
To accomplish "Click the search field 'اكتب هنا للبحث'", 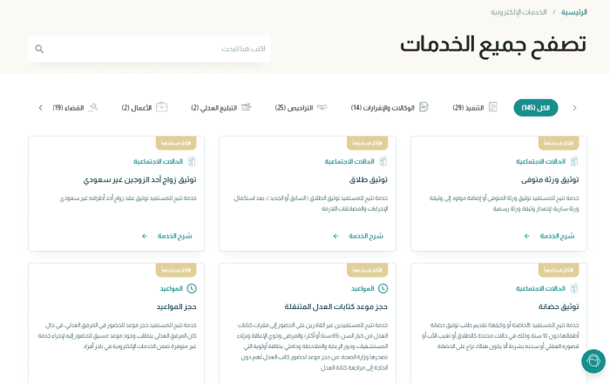I will [149, 49].
